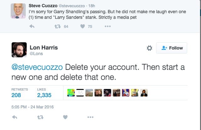The image size is (201, 130).
Task: Click the green-colored liker avatar
Action: pos(71,93)
